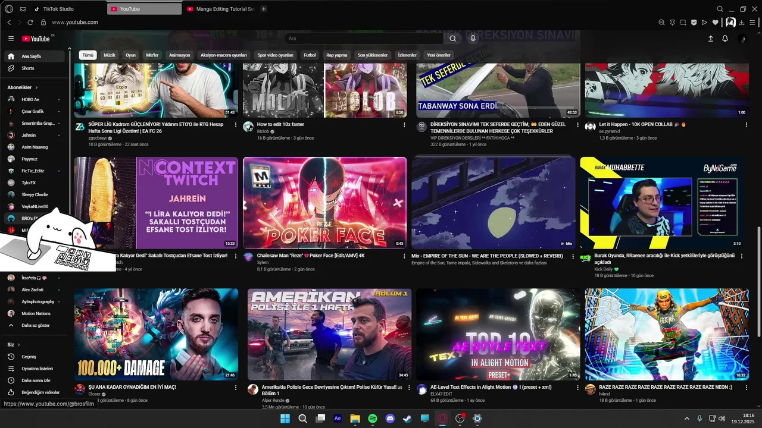Open the Opera GX menu logo icon
Screen dimensions: 762x428
click(9, 9)
